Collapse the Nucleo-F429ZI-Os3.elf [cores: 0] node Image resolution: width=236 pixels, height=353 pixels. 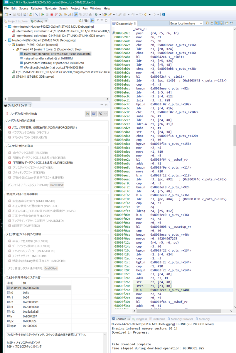(x=10, y=45)
